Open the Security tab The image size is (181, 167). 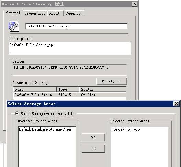tap(74, 13)
